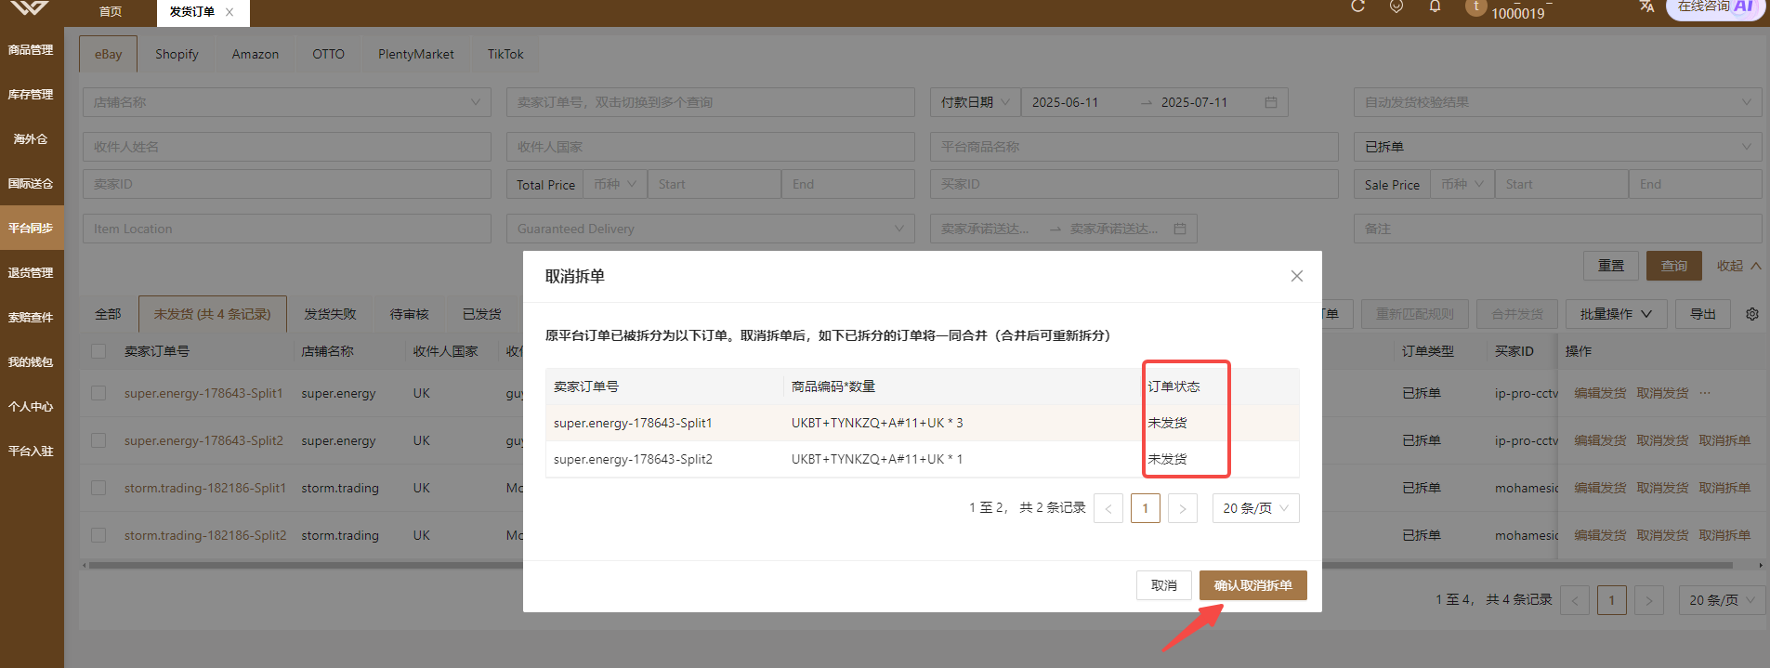Click 编辑发货 for storm.trading Split1 row

[1600, 488]
